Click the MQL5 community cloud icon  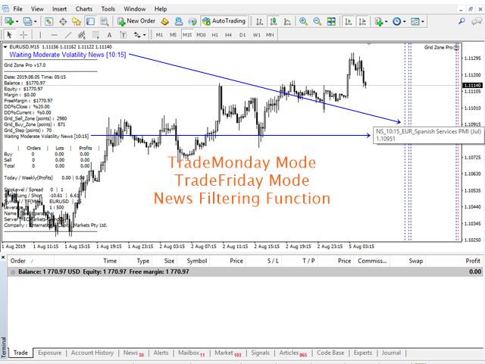[179, 21]
